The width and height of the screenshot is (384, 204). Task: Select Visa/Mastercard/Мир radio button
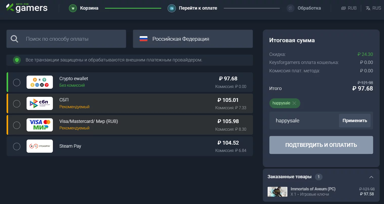coord(17,125)
